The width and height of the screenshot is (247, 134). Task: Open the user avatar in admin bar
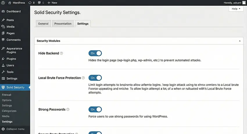pos(244,3)
